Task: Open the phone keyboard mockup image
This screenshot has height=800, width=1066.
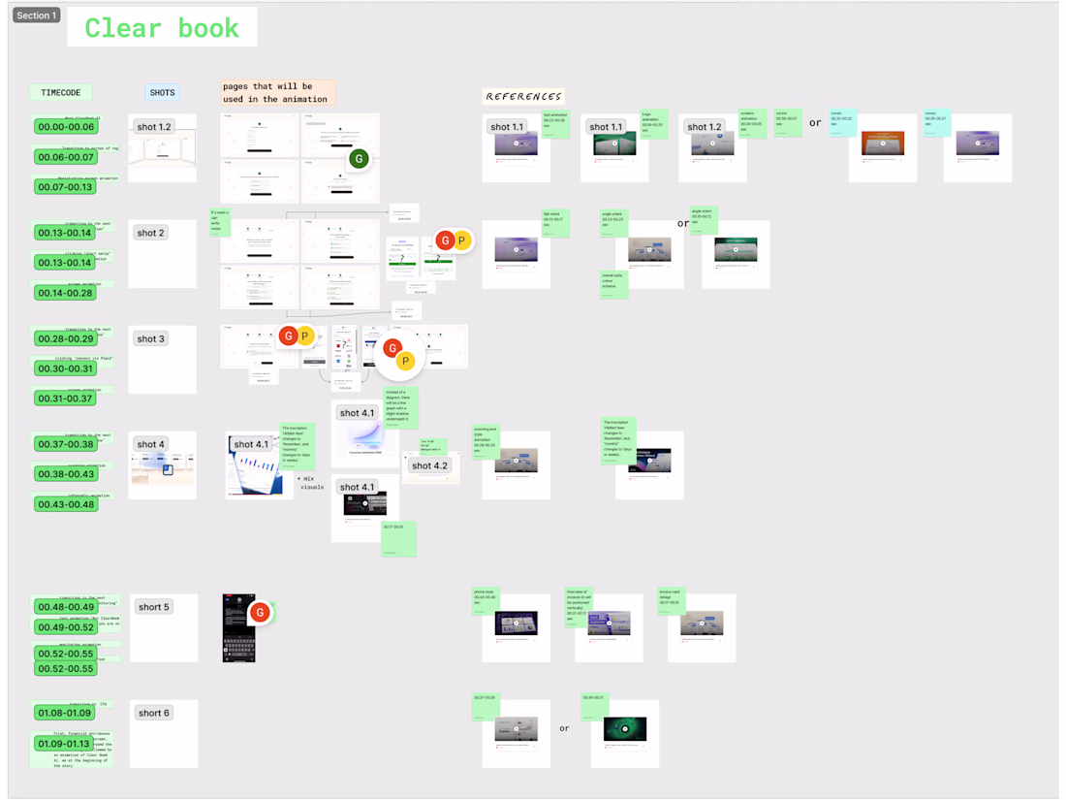Action: (x=238, y=628)
